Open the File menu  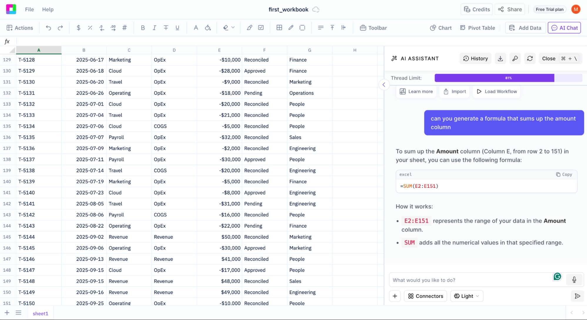tap(29, 9)
